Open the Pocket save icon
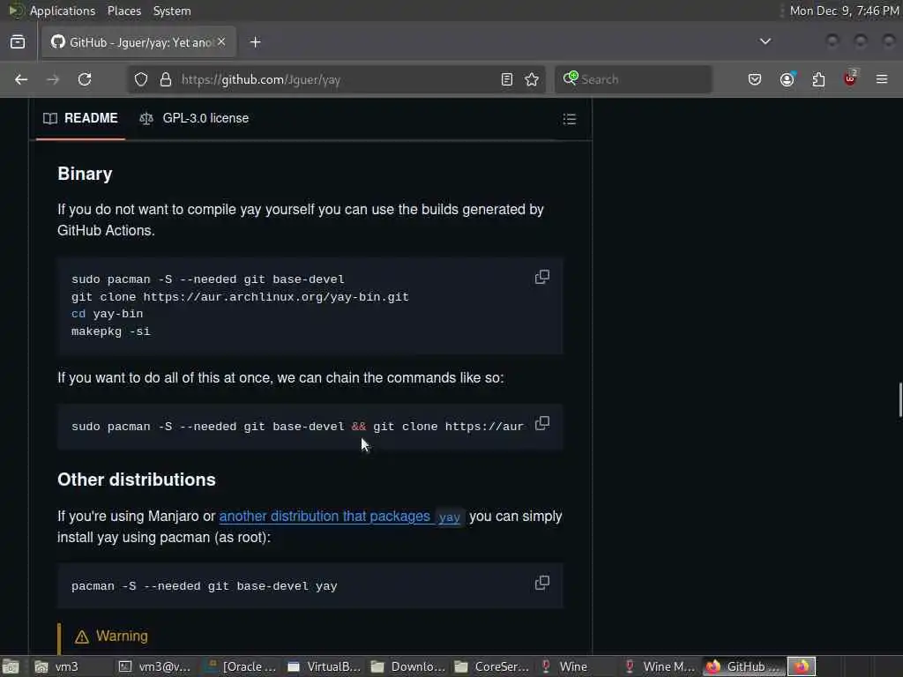 click(x=755, y=79)
